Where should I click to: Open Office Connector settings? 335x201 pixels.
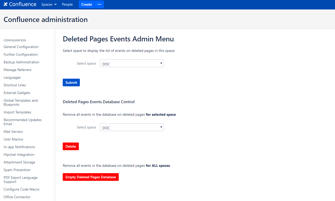(x=17, y=197)
